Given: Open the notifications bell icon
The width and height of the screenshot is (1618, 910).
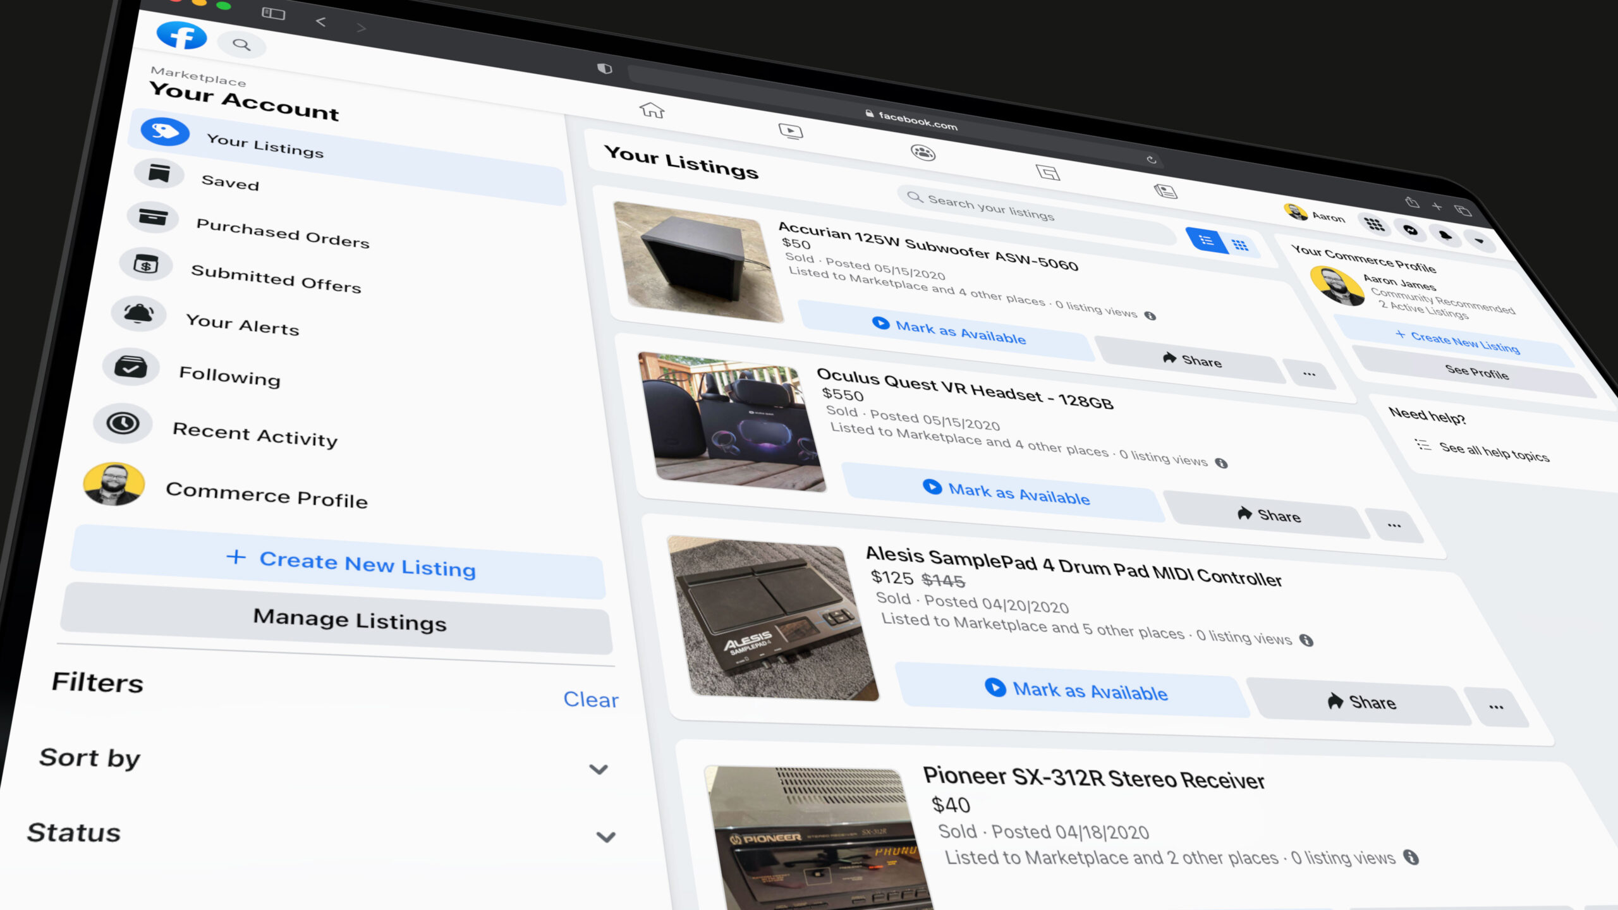Looking at the screenshot, I should pyautogui.click(x=1445, y=236).
